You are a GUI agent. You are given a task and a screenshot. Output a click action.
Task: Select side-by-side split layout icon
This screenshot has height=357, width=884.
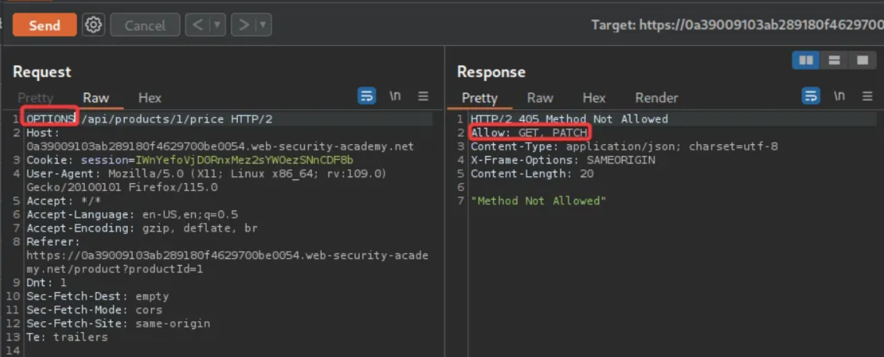coord(806,60)
